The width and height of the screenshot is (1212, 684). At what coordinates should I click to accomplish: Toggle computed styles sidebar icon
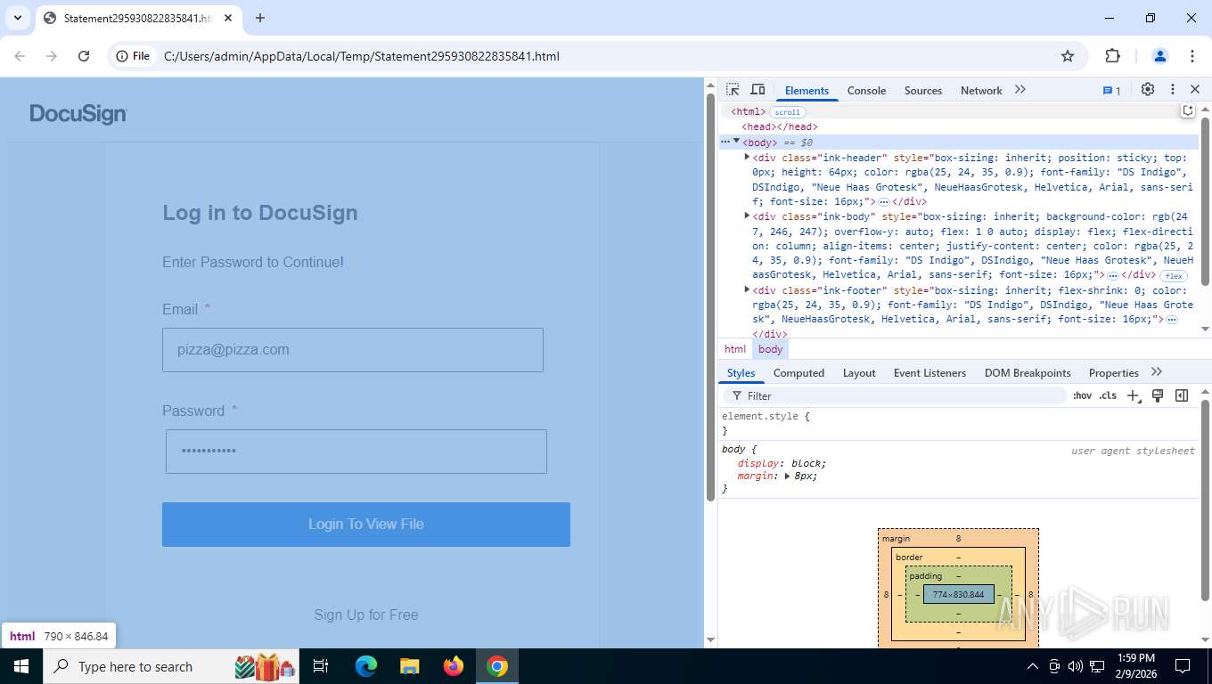[x=1182, y=395]
